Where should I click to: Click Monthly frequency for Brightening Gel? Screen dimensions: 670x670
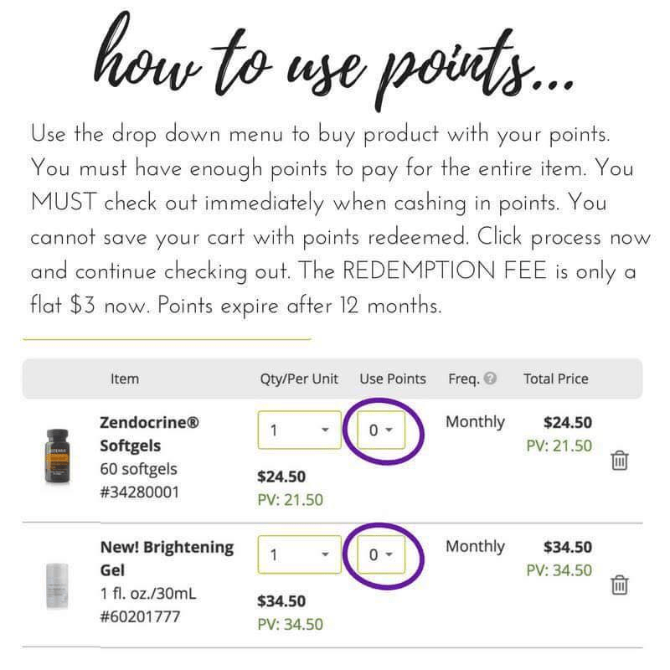475,547
